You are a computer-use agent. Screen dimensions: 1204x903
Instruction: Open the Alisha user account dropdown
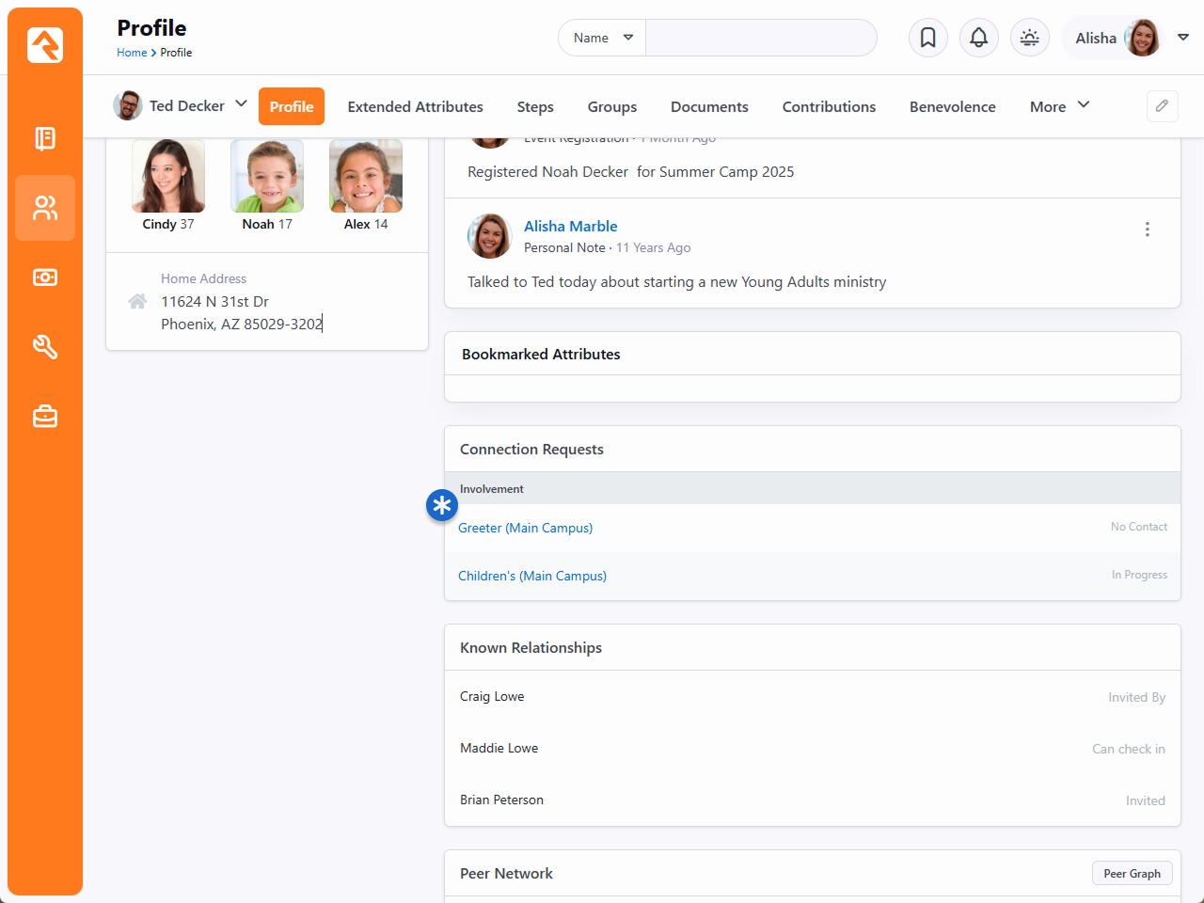[x=1182, y=38]
